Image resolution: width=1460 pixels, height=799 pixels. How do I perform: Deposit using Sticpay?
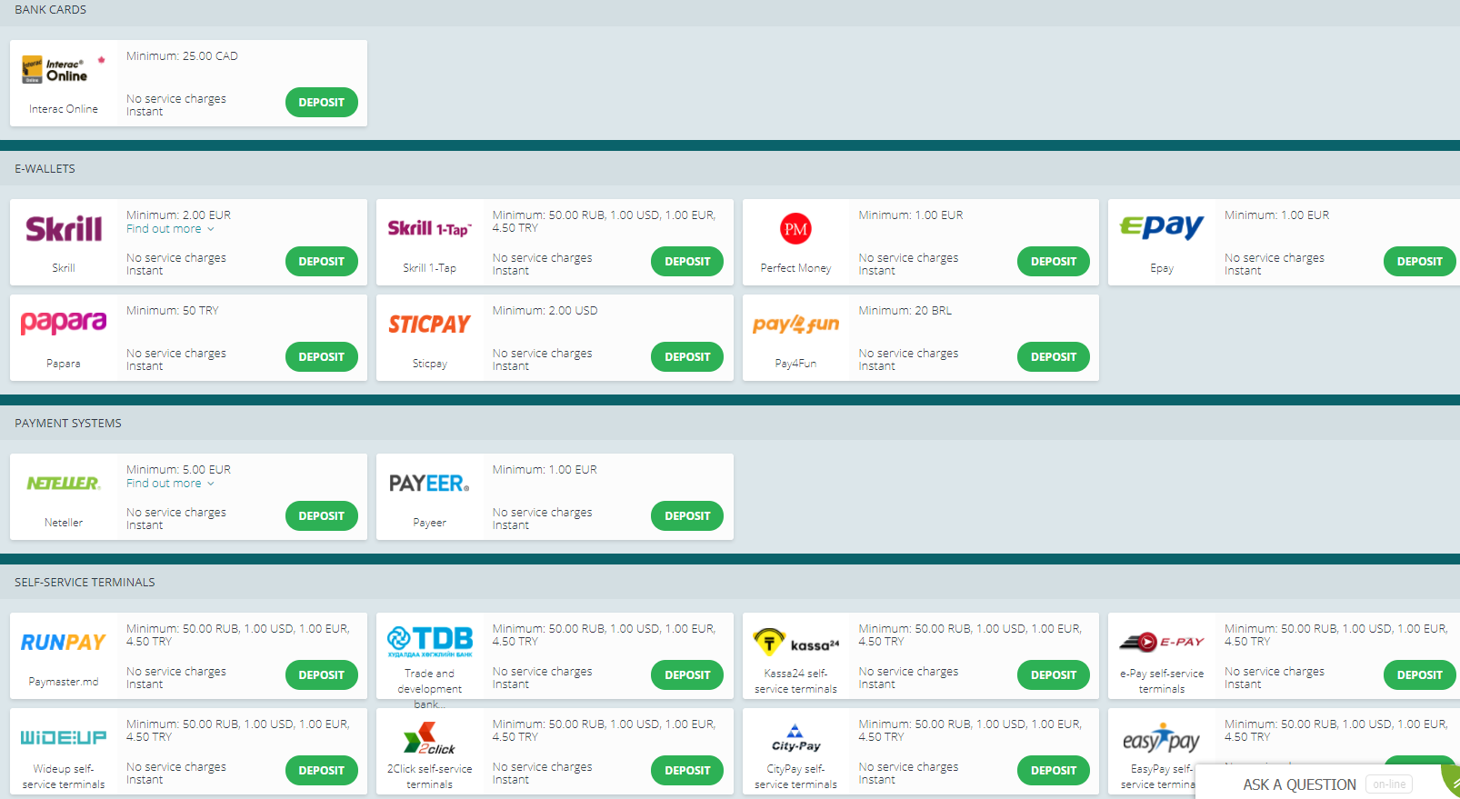click(x=687, y=357)
